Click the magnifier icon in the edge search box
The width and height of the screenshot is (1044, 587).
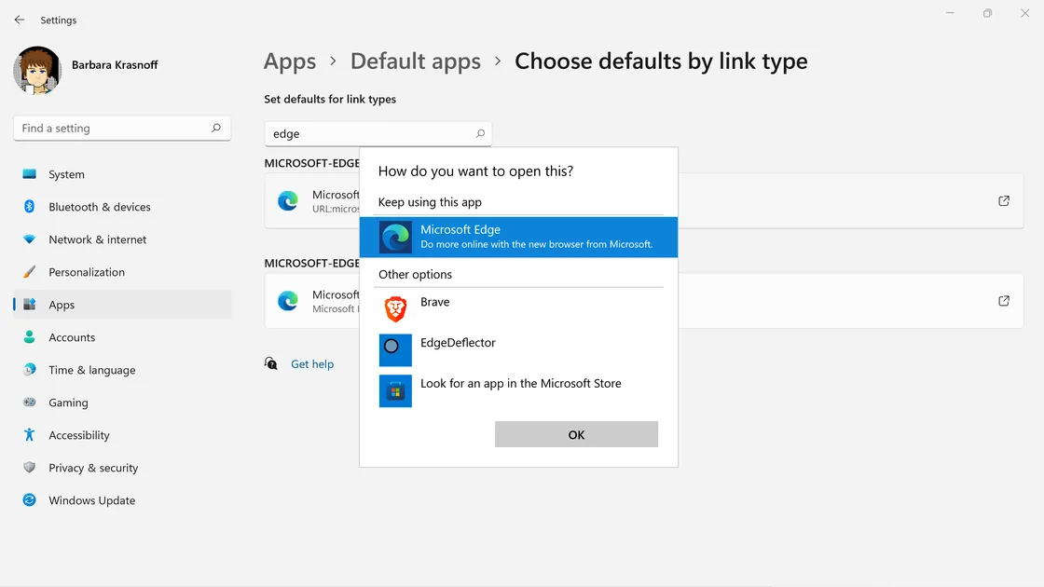click(479, 133)
